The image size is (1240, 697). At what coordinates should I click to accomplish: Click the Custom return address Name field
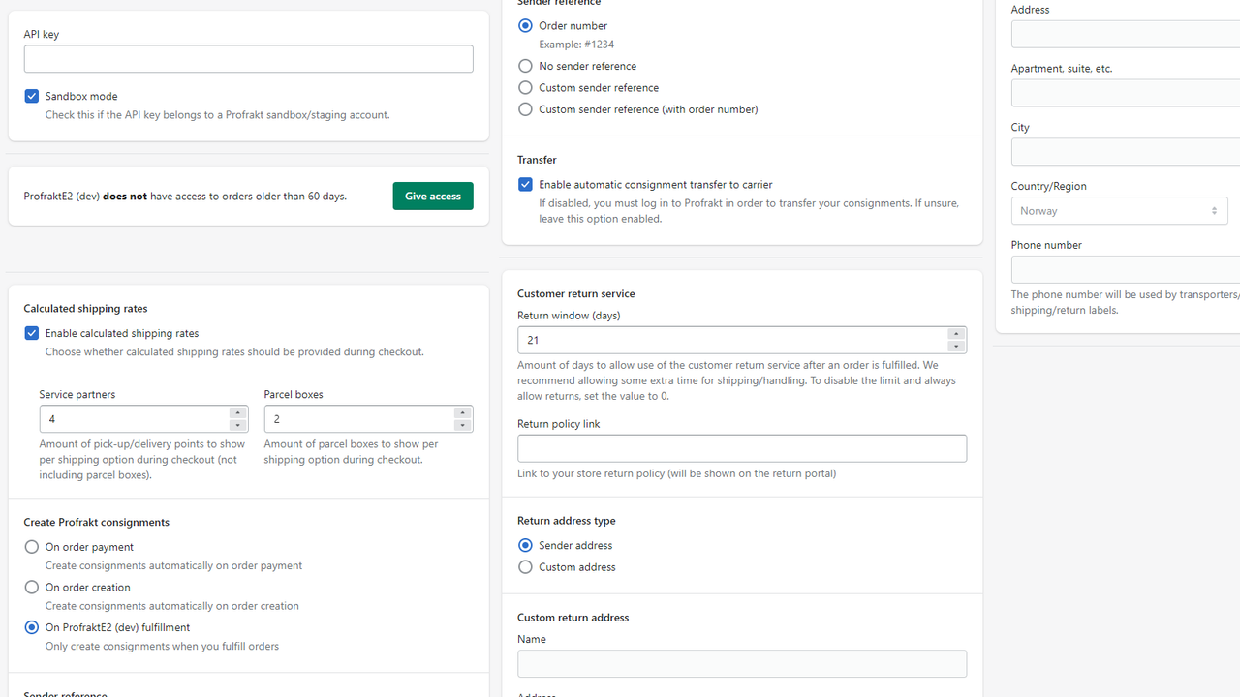pyautogui.click(x=742, y=663)
